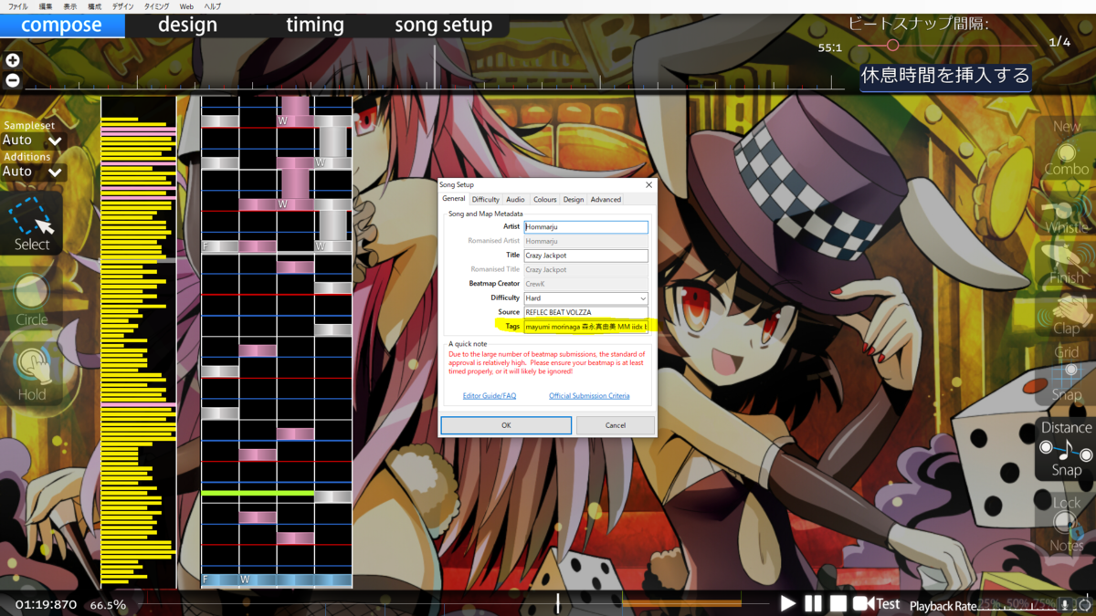Launch Test mode with camera icon
1096x616 pixels.
[876, 603]
